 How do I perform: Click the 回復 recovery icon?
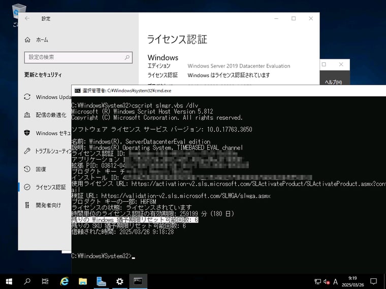click(27, 169)
